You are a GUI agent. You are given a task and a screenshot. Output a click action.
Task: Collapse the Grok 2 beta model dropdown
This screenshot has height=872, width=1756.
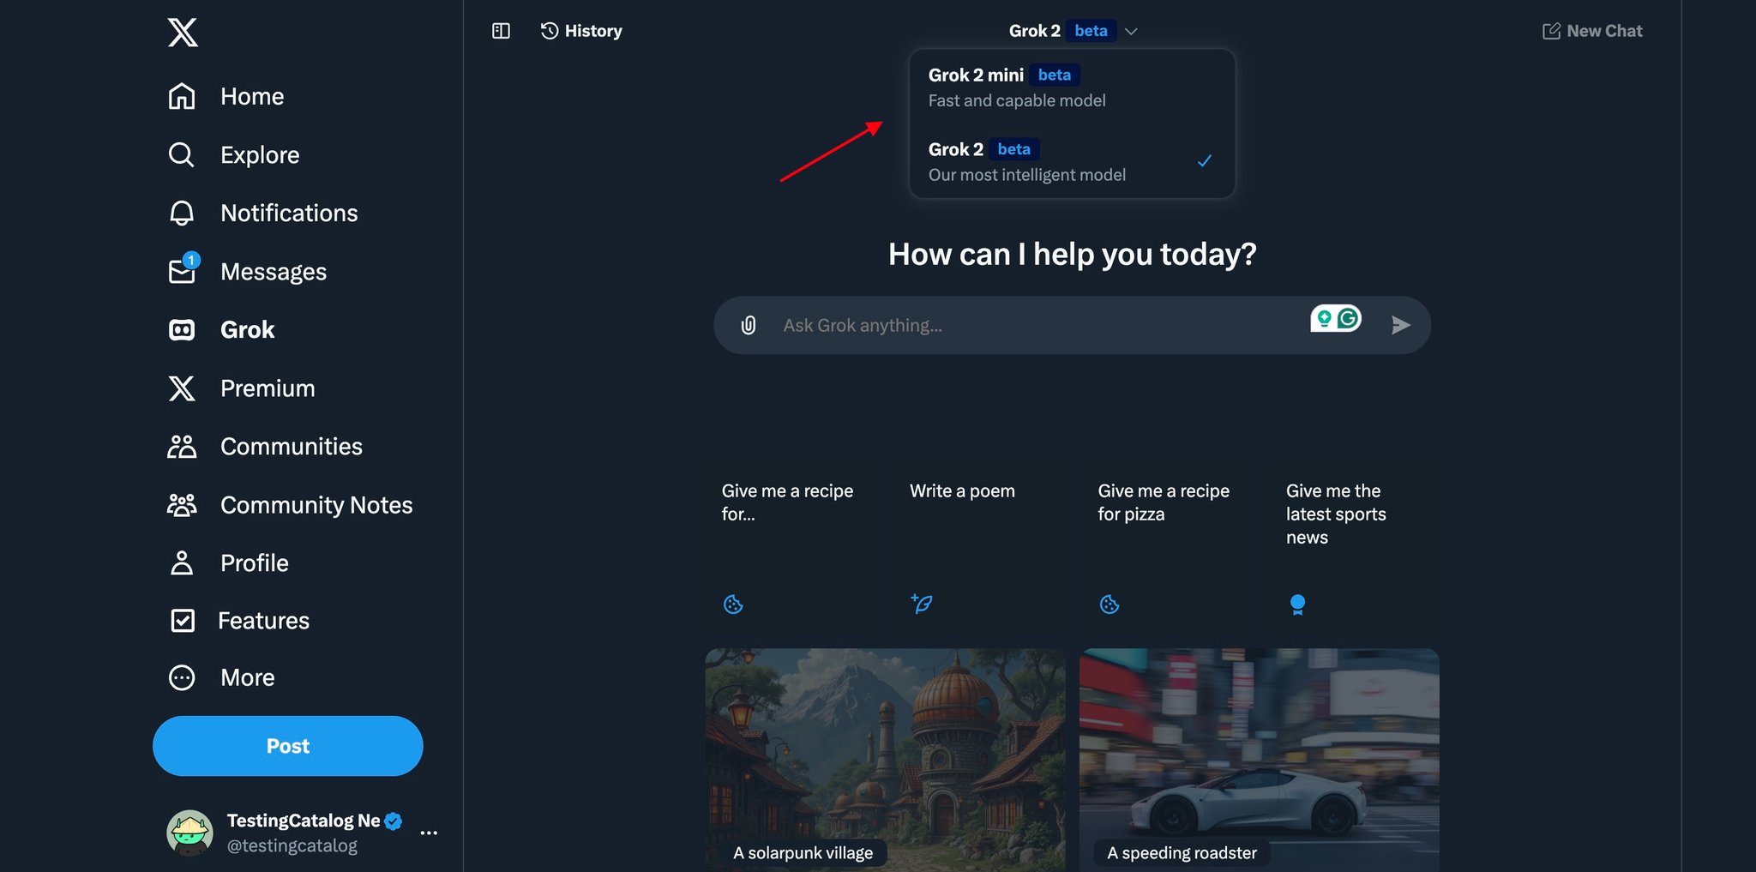pos(1072,31)
